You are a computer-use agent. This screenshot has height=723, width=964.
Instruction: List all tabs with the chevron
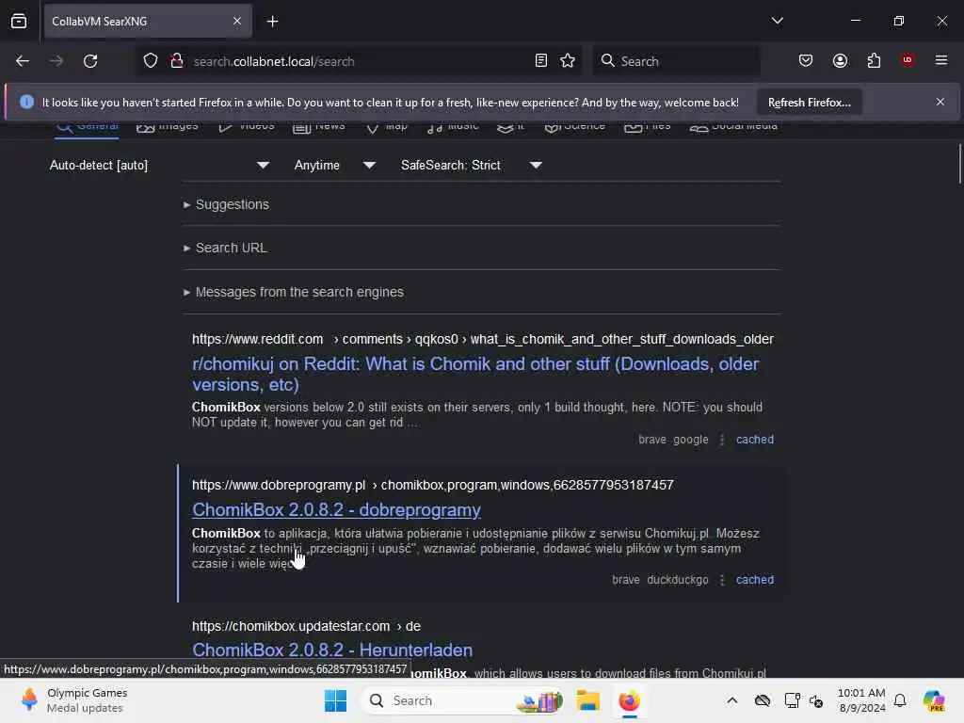(x=777, y=21)
